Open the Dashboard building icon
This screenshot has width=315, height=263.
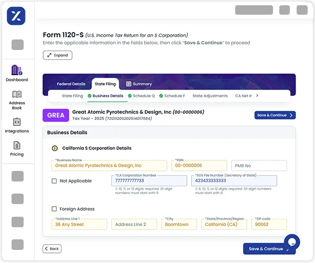point(17,70)
